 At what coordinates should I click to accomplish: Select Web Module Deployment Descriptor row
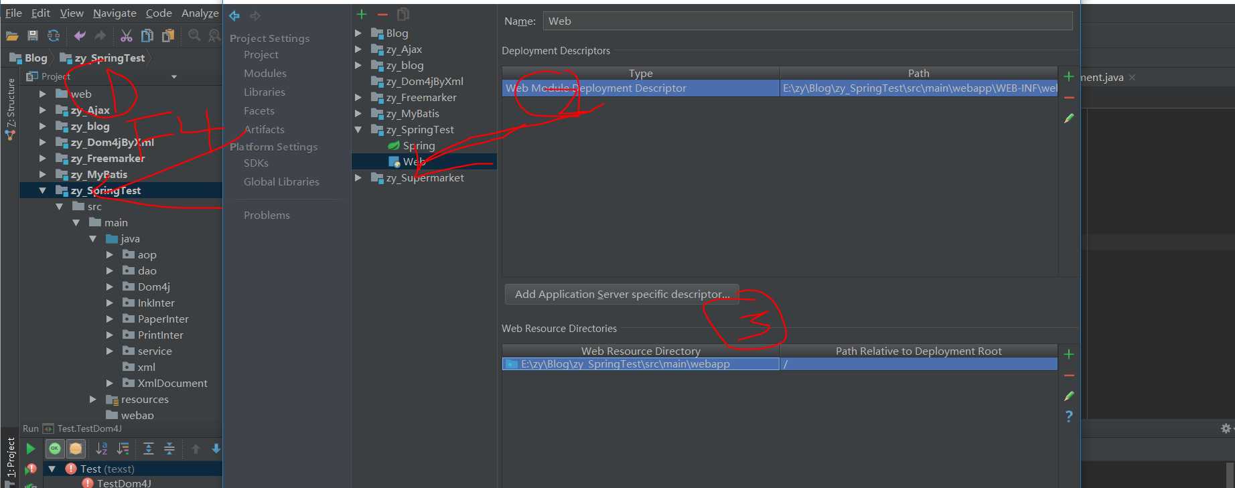tap(780, 88)
